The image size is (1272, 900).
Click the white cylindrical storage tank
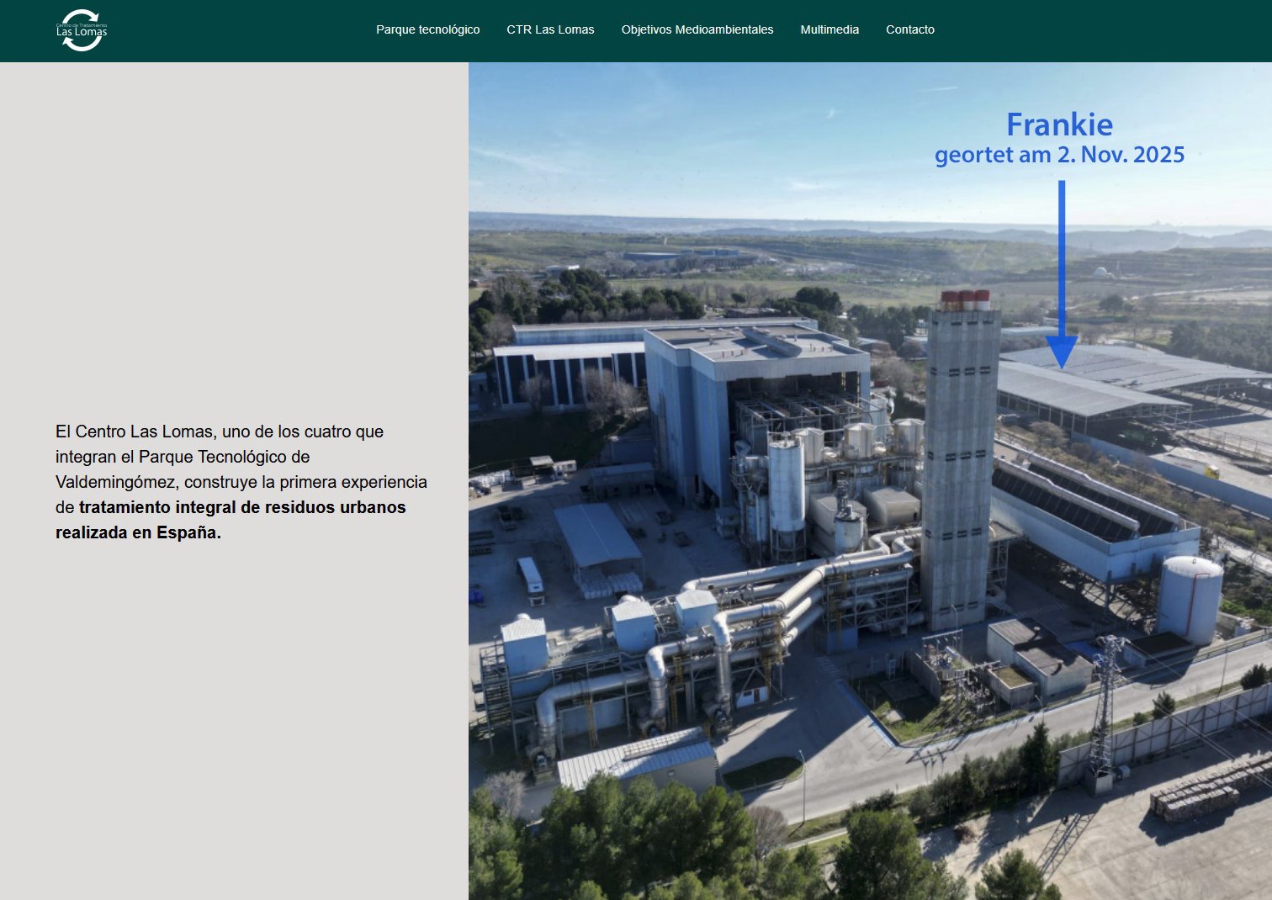1190,599
